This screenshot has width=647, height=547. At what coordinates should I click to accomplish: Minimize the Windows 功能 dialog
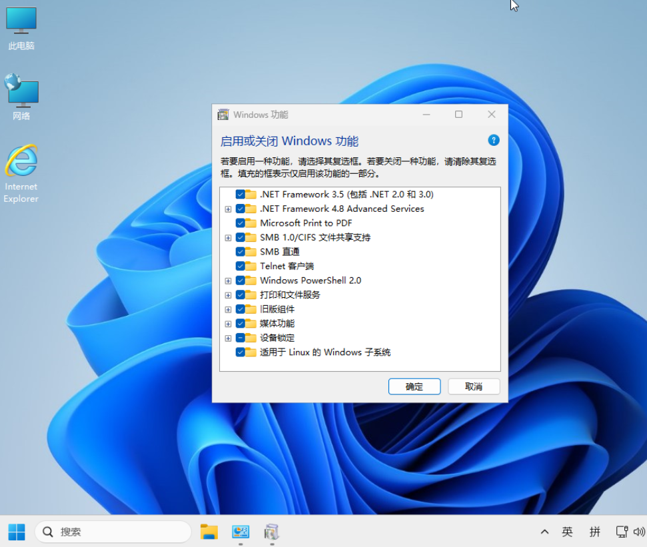click(426, 115)
